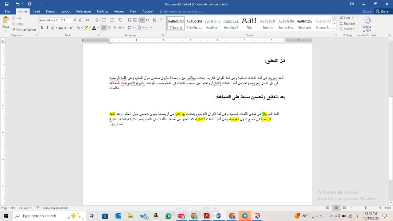
Task: Undo the last action
Action: point(18,4)
